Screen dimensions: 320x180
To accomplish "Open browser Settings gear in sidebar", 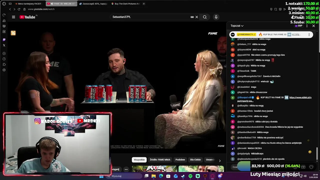I will [4, 70].
